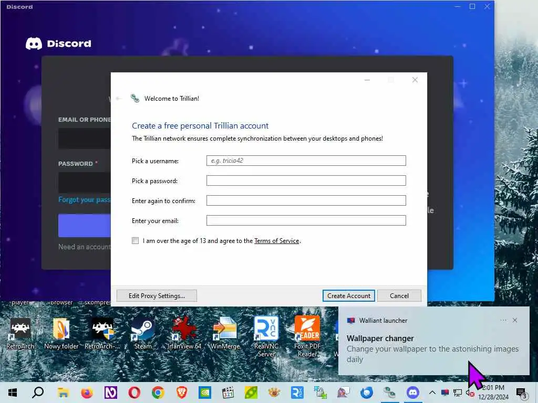
Task: Click the Enter again to confirm field
Action: [306, 200]
